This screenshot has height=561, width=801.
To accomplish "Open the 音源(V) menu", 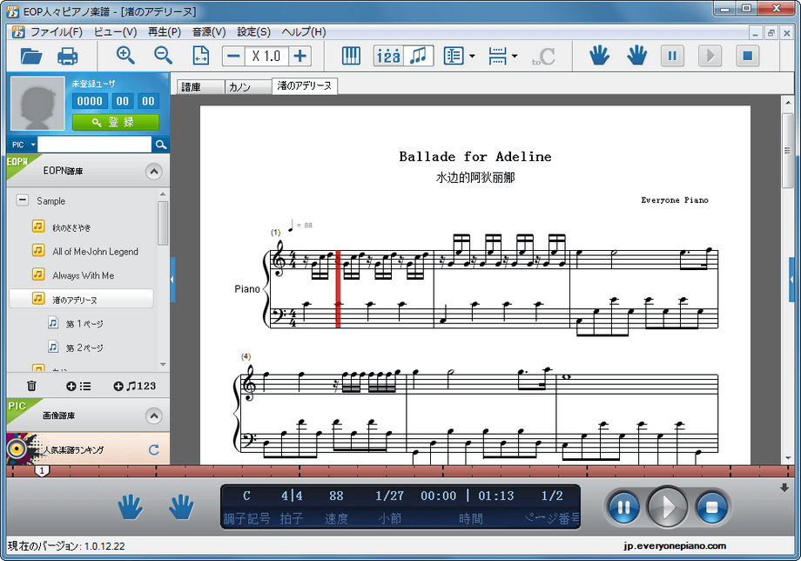I will [208, 31].
